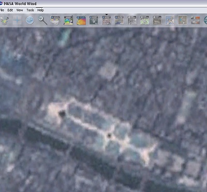This screenshot has width=207, height=192.
Task: Click the light blue satellite tracking icon
Action: (x=170, y=20)
